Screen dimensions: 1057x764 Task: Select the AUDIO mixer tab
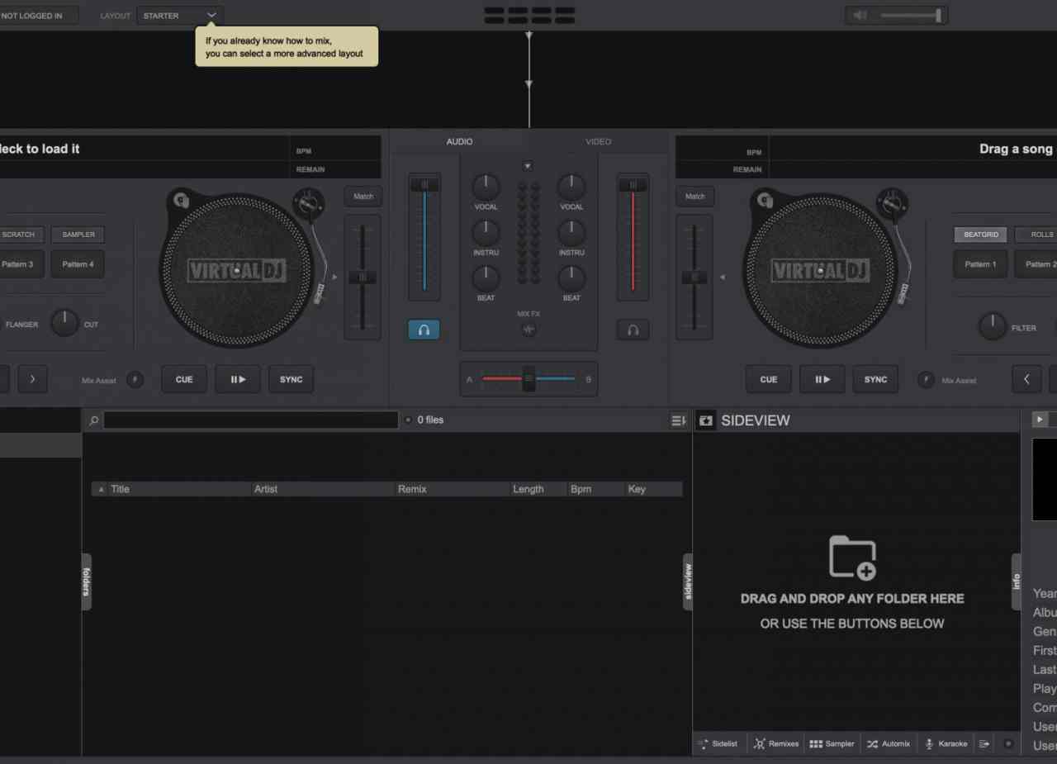[x=459, y=141]
